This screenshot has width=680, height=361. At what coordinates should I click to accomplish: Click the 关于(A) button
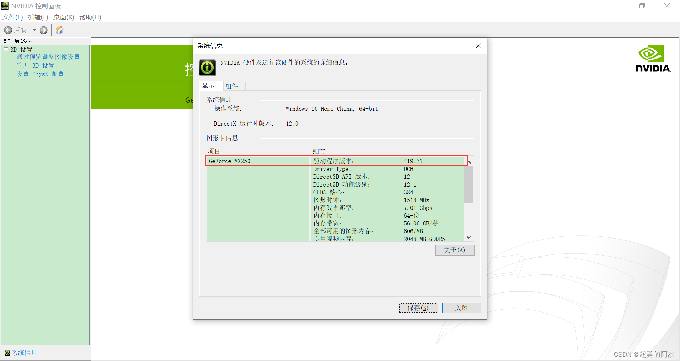click(455, 250)
